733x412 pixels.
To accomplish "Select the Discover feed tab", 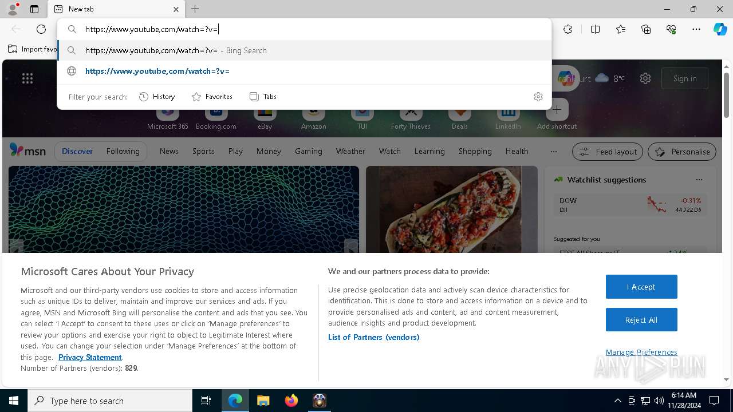I will [77, 151].
